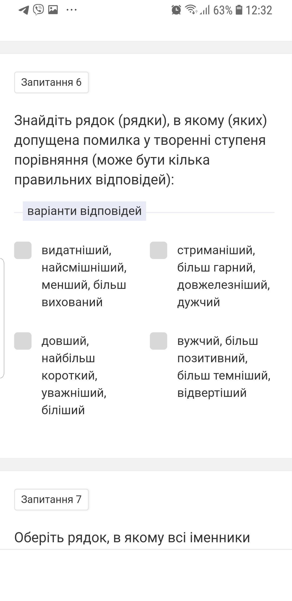Image resolution: width=292 pixels, height=601 pixels.
Task: Check the box for 'довший, найбільш короткий' option
Action: [23, 341]
